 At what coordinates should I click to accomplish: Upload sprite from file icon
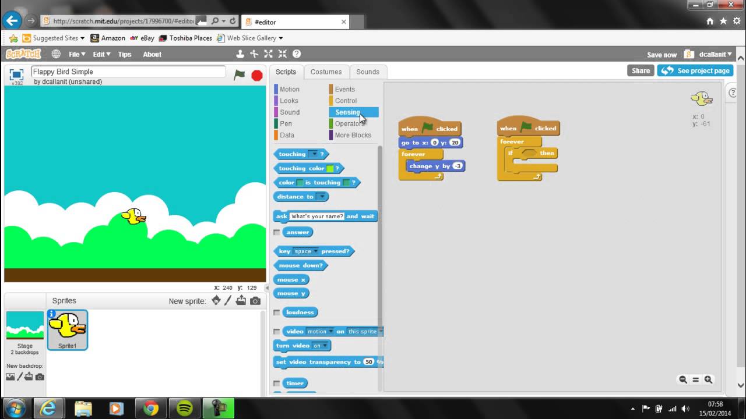click(241, 301)
